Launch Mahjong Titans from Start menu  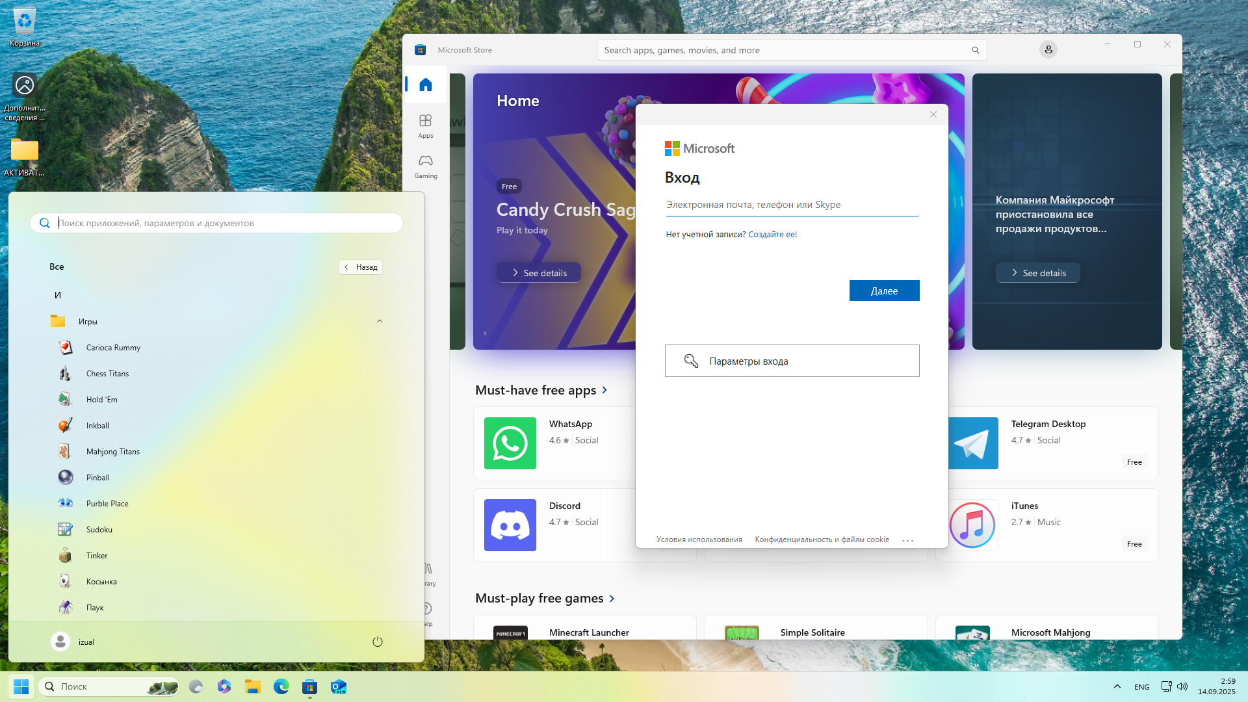click(216, 452)
